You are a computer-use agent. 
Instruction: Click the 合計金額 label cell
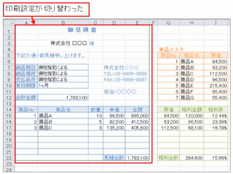tap(27, 98)
